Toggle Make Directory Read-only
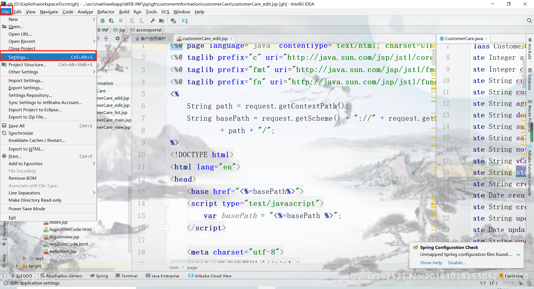 pyautogui.click(x=35, y=200)
